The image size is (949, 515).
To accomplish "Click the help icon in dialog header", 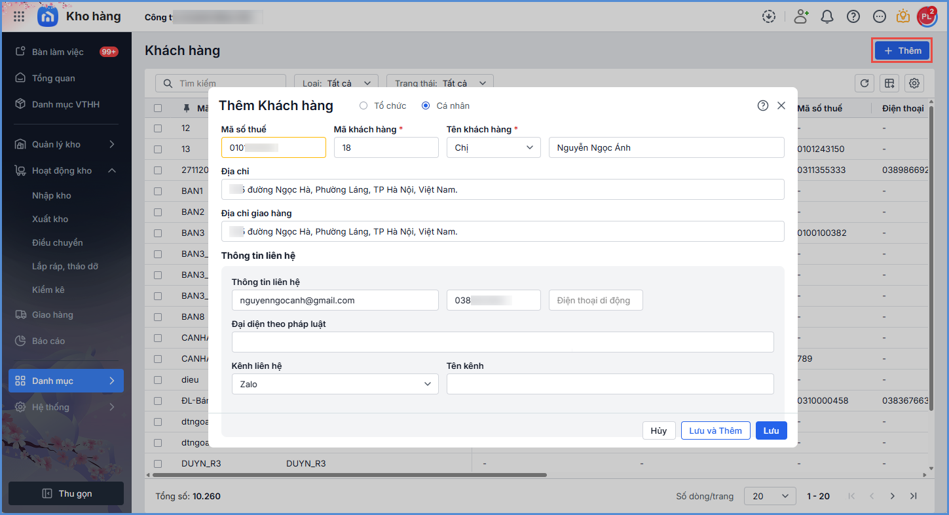I will 762,105.
